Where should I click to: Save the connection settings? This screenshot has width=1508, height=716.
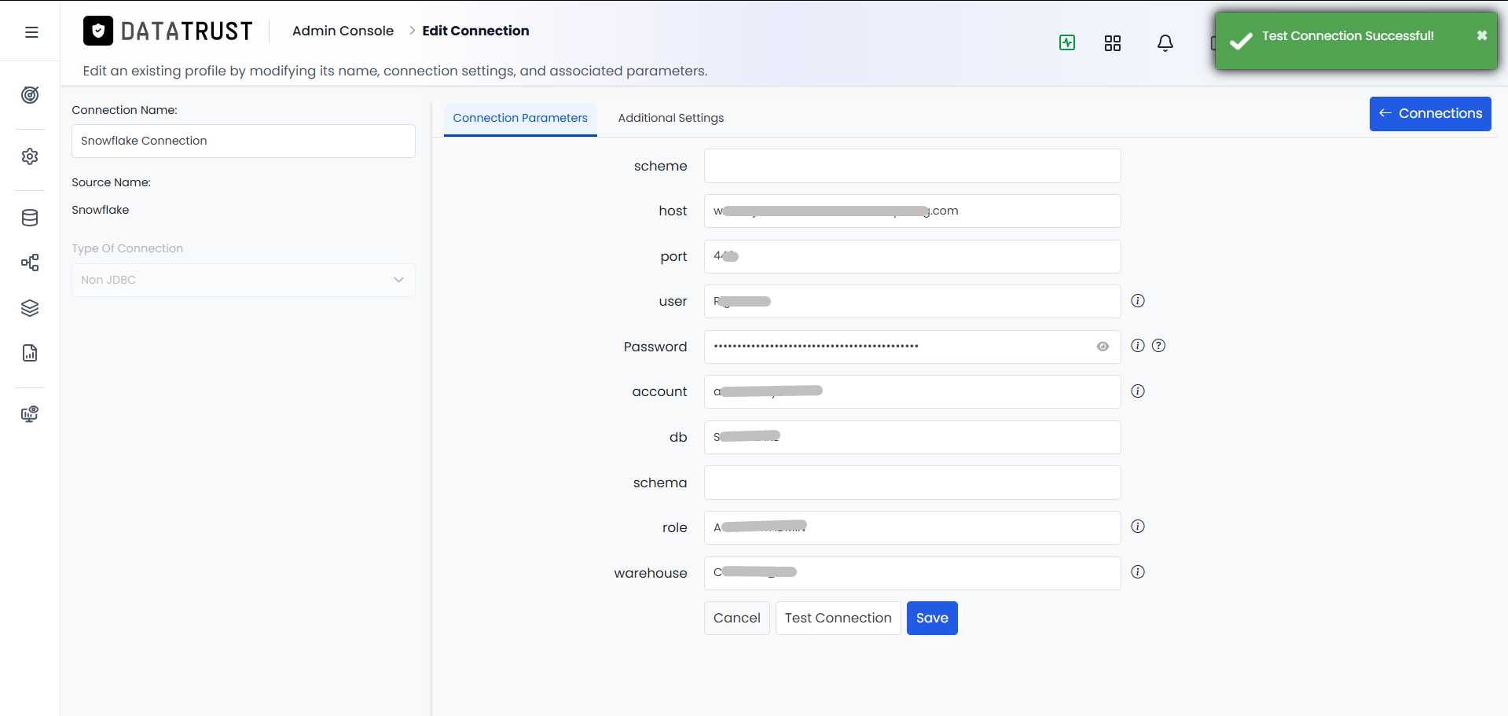[x=932, y=618]
